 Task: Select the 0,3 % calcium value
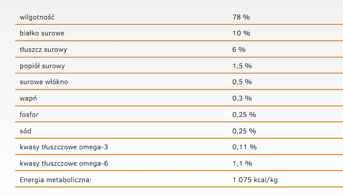pos(242,98)
